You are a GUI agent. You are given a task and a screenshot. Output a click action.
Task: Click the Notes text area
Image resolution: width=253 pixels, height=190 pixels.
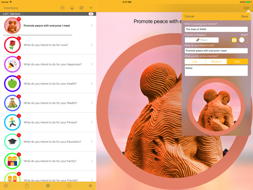click(x=216, y=71)
